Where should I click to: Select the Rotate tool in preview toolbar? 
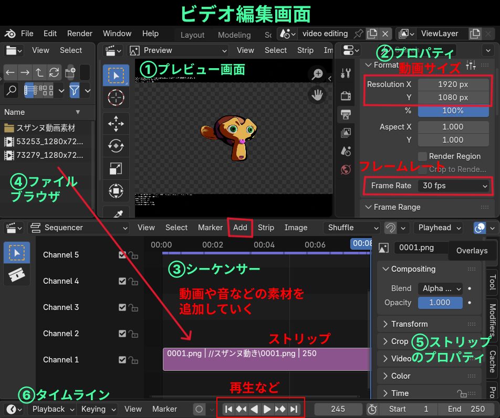(116, 146)
